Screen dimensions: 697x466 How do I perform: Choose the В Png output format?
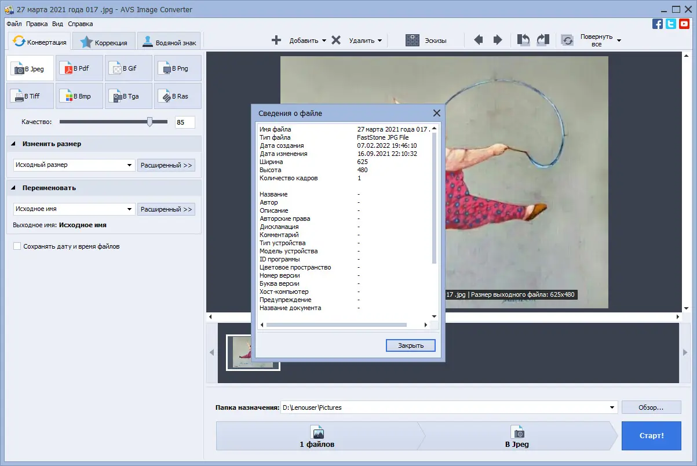tap(178, 68)
